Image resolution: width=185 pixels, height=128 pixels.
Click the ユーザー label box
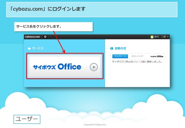pyautogui.click(x=27, y=119)
